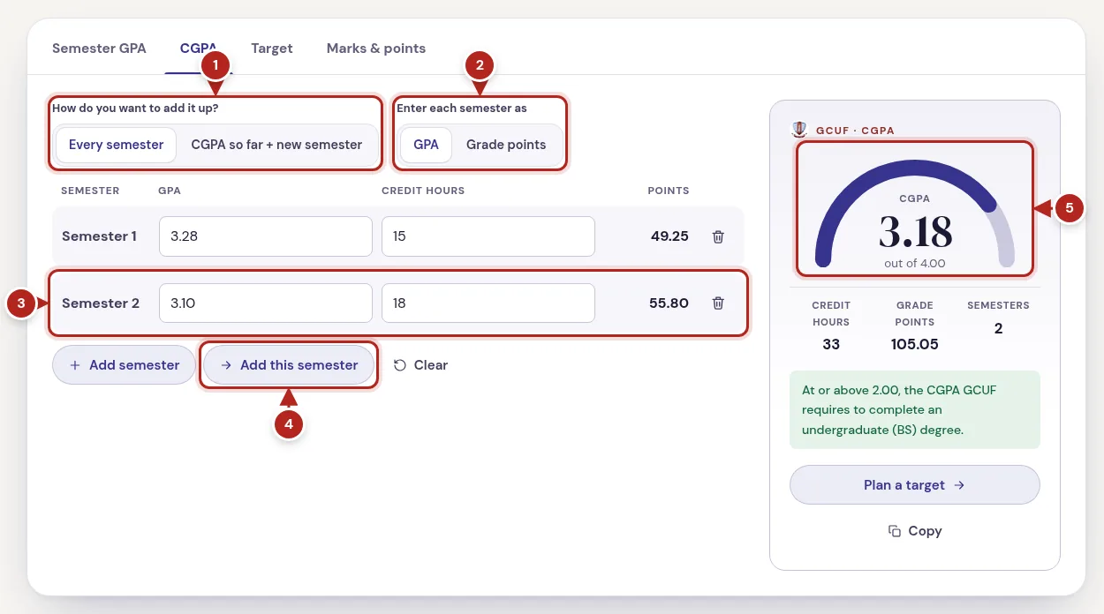
Task: Delete Semester 1 with trash icon
Action: click(x=718, y=236)
